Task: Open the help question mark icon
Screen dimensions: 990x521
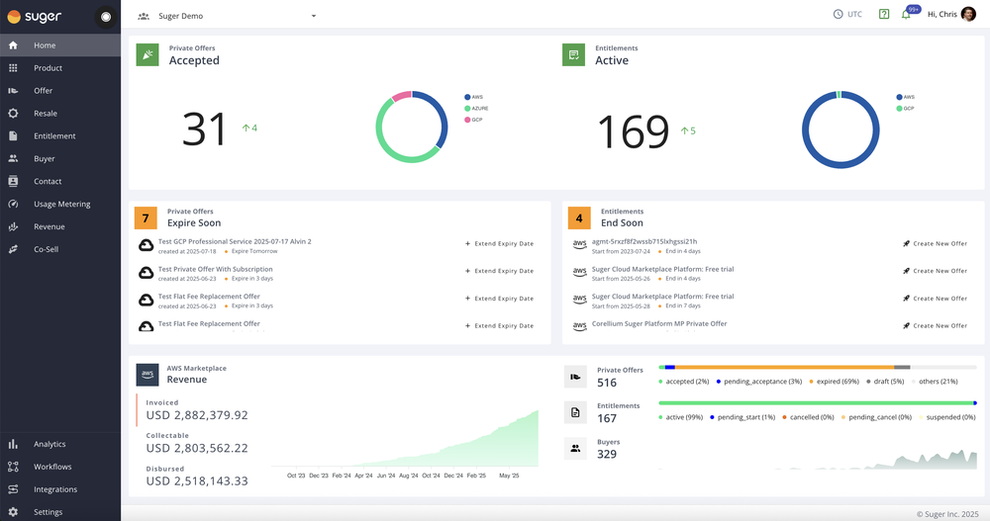Action: [x=884, y=14]
